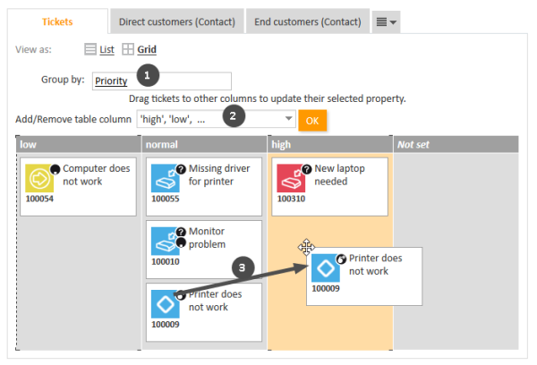This screenshot has height=365, width=537.
Task: Click the yellow icon of ticket 100054
Action: (x=40, y=178)
